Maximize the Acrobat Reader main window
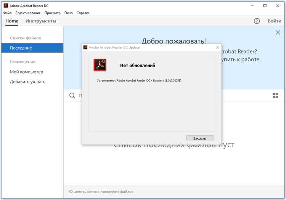Viewport: 286px width, 200px height. tap(265, 6)
